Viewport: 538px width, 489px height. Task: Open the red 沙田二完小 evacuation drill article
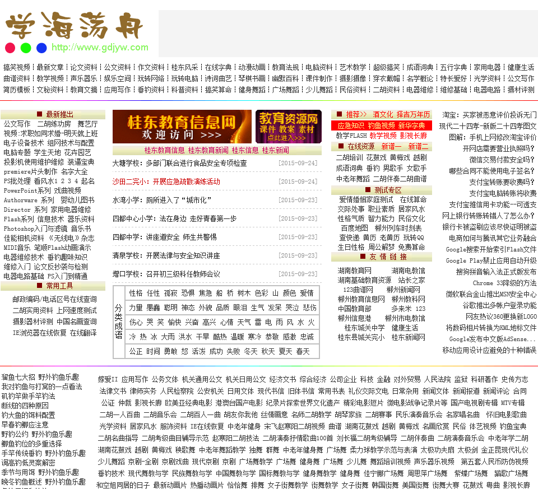pyautogui.click(x=166, y=181)
